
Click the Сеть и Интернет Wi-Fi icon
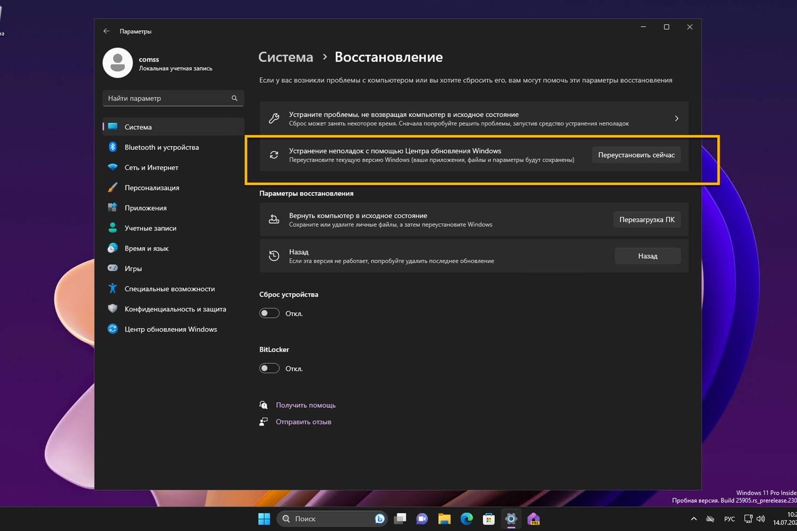(113, 167)
